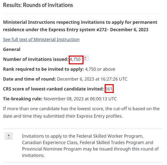The height and width of the screenshot is (165, 167).
Task: Click the Date and time of round label
Action: pos(30,79)
